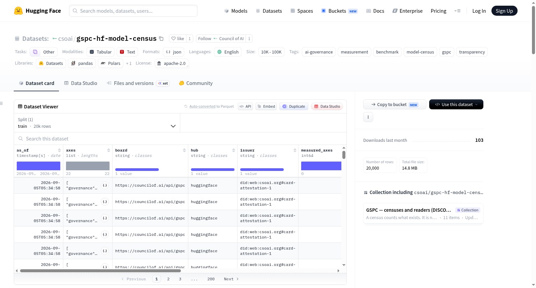This screenshot has height=288, width=536.
Task: Click the measured_axes histogram bar
Action: click(x=321, y=166)
